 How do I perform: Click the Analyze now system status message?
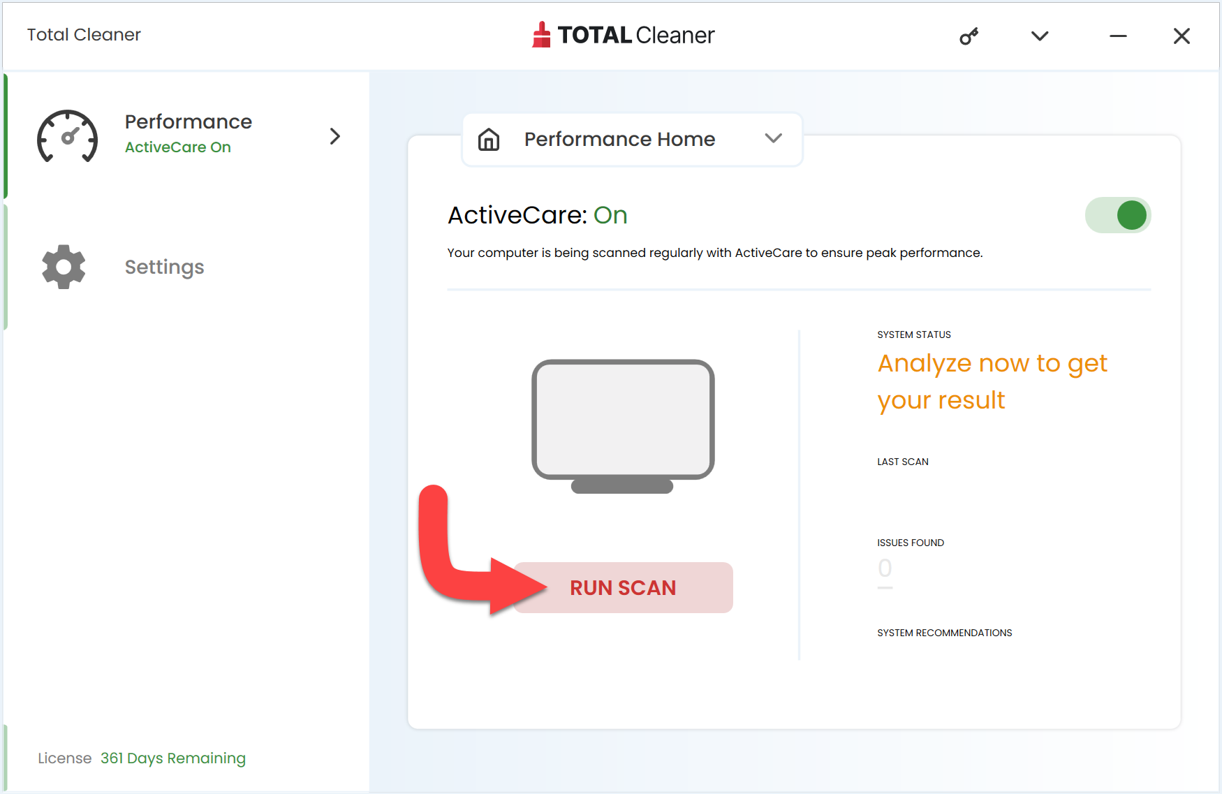click(x=992, y=381)
